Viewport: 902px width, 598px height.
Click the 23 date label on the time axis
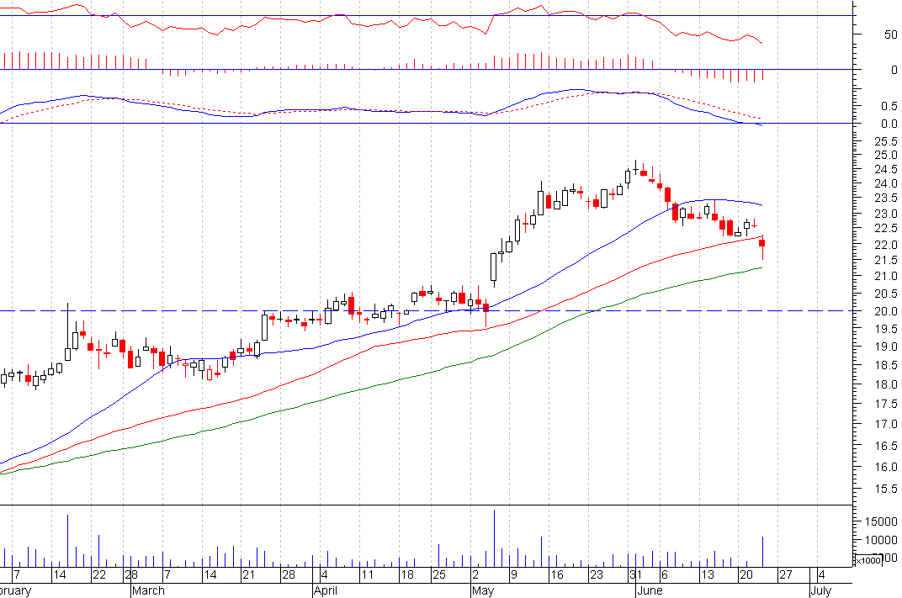[x=596, y=574]
